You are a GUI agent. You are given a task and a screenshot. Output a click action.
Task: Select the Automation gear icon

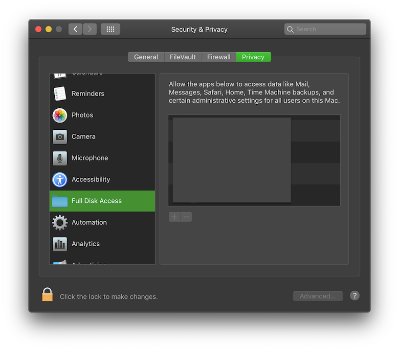coord(60,222)
